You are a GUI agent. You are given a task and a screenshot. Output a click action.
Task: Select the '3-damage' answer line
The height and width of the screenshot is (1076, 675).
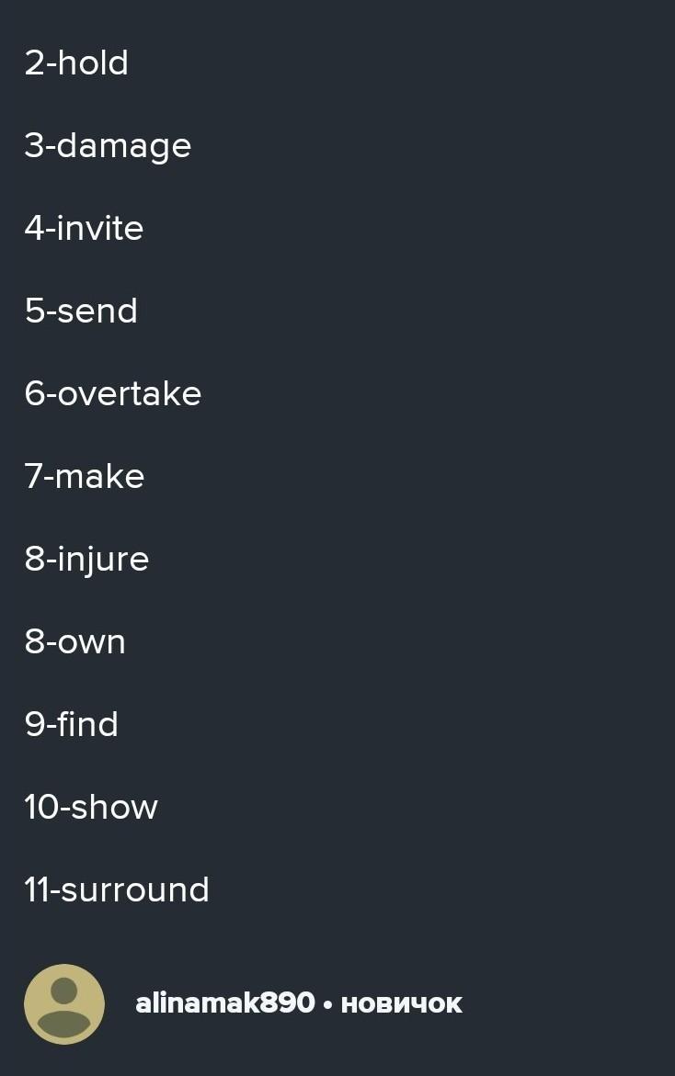108,147
